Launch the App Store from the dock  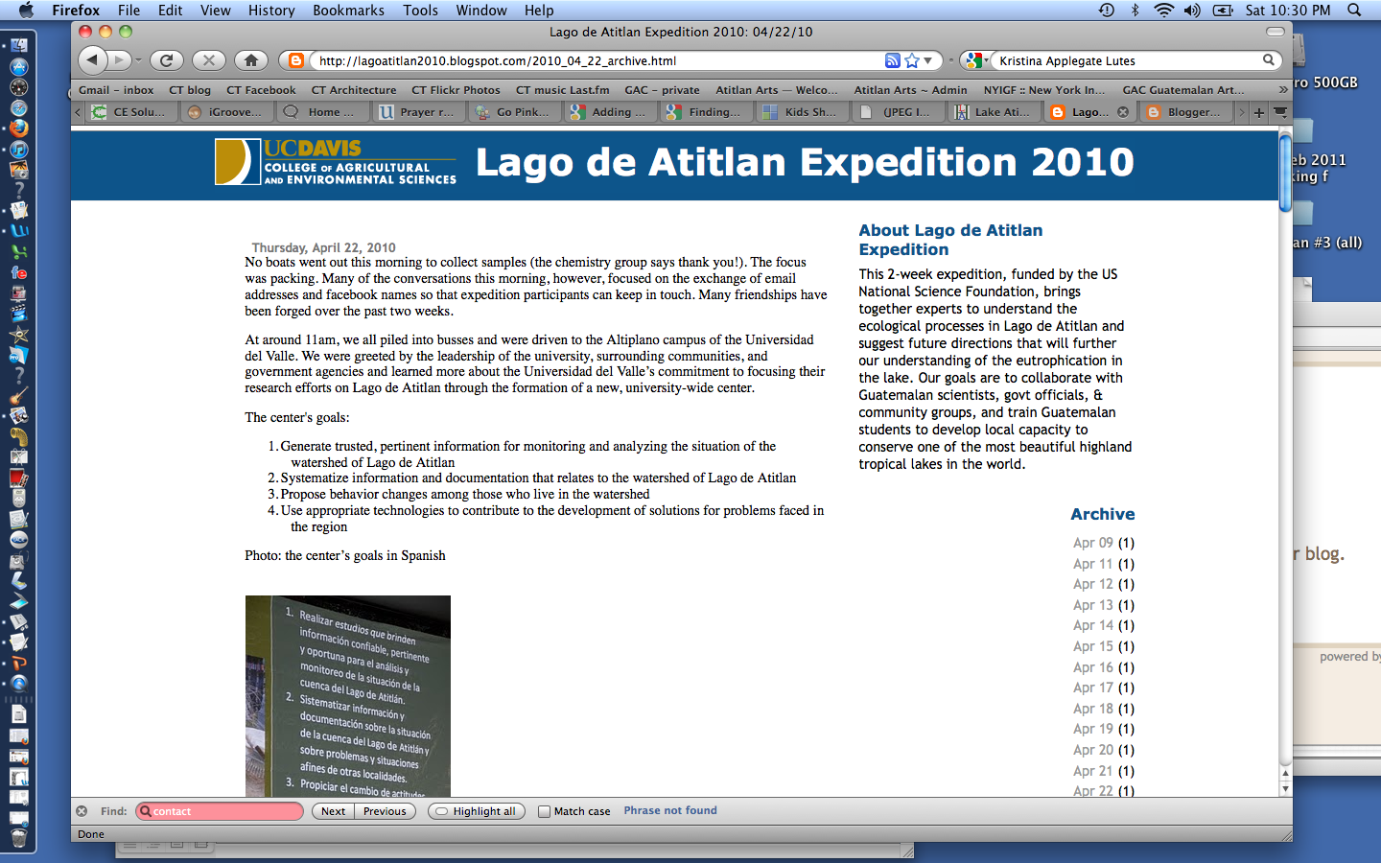pos(18,66)
